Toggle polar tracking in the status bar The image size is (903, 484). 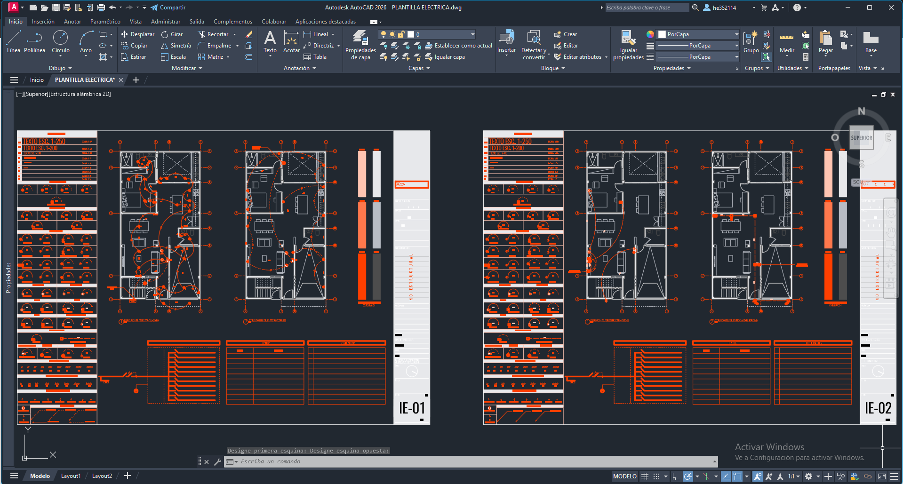point(687,476)
